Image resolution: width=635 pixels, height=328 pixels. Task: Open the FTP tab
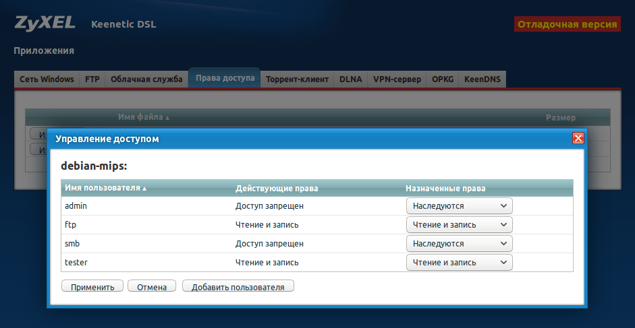coord(92,79)
